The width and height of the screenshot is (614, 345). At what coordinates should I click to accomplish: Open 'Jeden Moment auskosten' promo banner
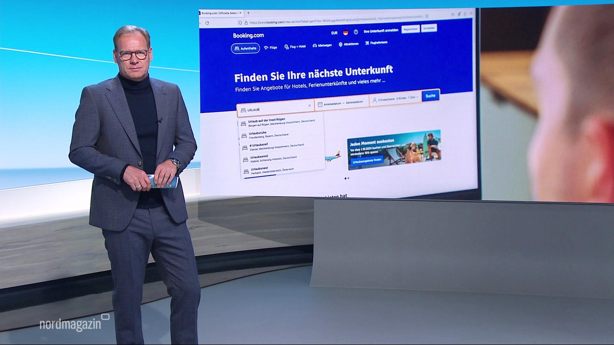(x=394, y=149)
